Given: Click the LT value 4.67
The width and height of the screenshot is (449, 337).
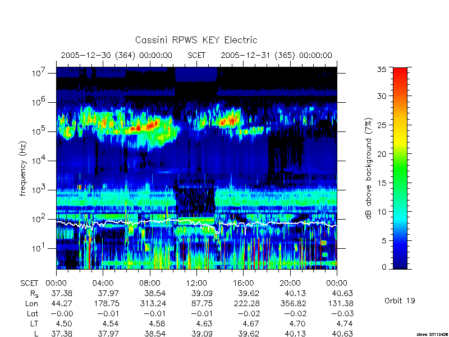Looking at the screenshot, I should [251, 324].
